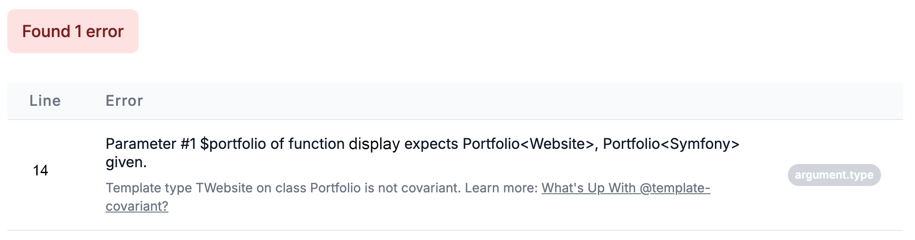The image size is (915, 240).
Task: Click the Template type words starting the tip
Action: (x=149, y=188)
